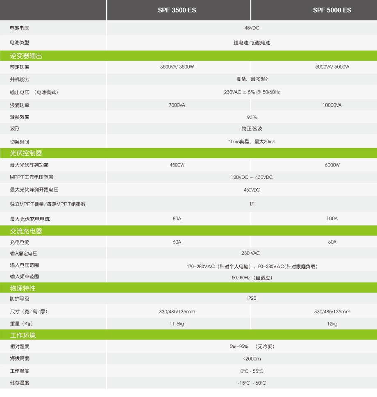Click the 120VDC ~ 430VDC value
The image size is (377, 397).
tap(252, 177)
